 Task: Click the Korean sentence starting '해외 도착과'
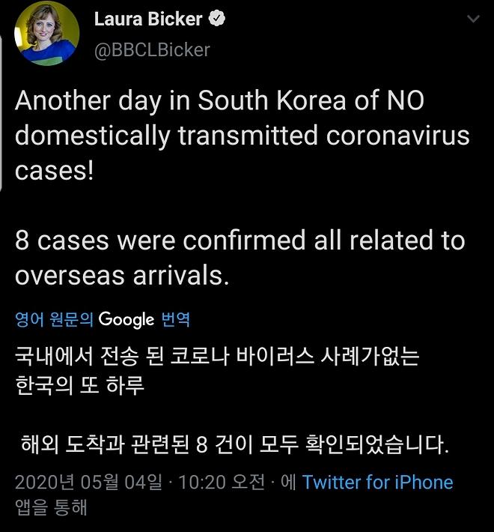pos(234,445)
